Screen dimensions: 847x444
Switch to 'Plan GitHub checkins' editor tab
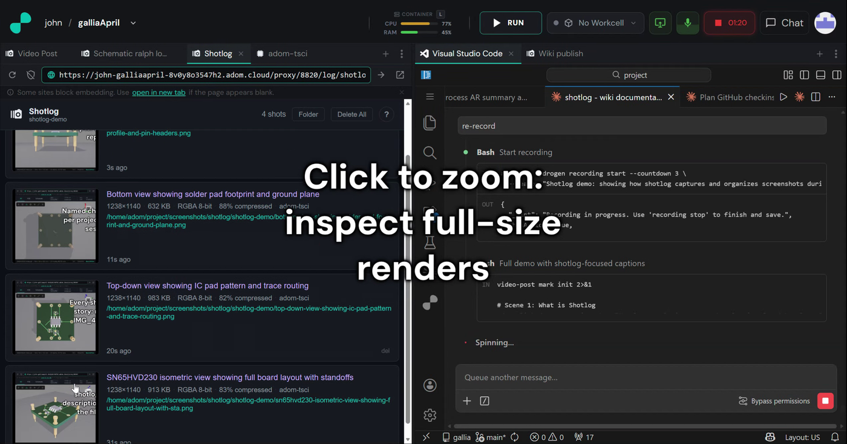click(x=730, y=97)
